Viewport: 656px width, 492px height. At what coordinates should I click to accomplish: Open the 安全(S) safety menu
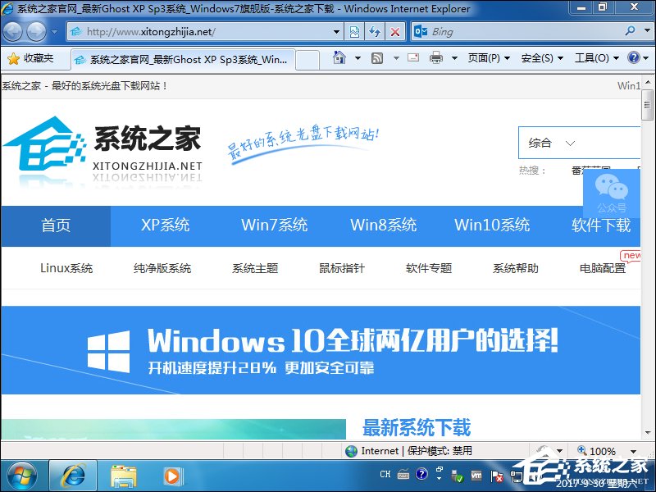coord(539,59)
